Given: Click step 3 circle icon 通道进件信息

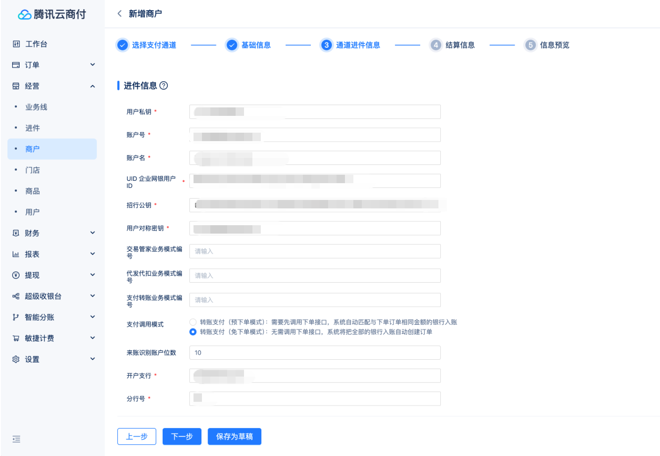Looking at the screenshot, I should point(326,45).
